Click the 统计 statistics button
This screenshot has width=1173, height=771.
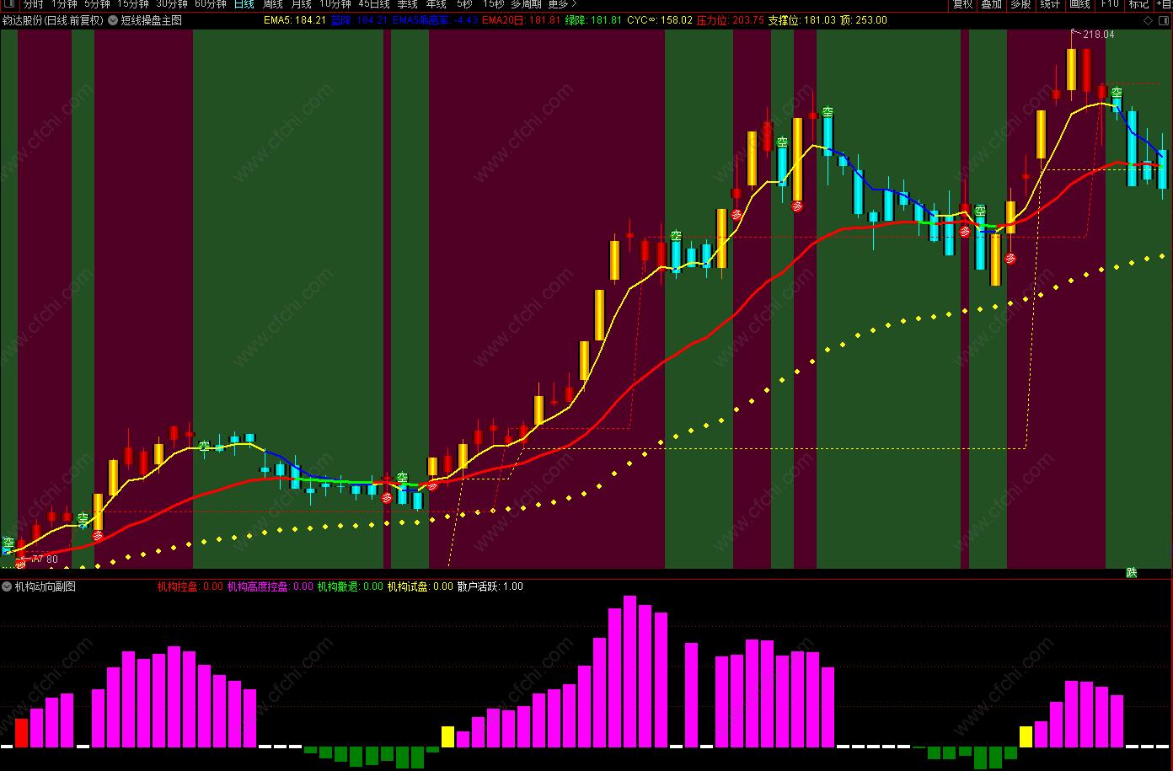point(1050,4)
